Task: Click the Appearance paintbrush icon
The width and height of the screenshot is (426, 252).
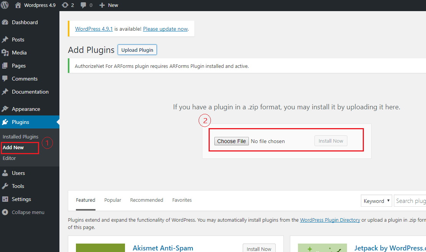Action: (5, 109)
